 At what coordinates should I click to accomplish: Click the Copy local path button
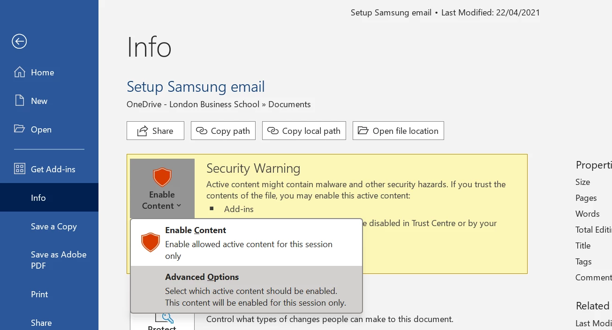click(x=304, y=131)
